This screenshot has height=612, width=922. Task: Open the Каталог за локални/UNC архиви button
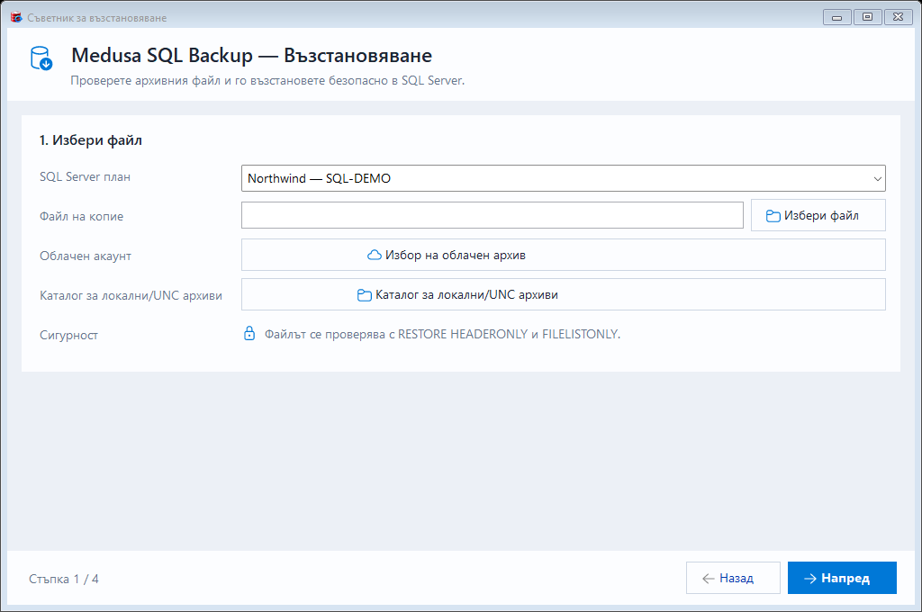(x=564, y=294)
